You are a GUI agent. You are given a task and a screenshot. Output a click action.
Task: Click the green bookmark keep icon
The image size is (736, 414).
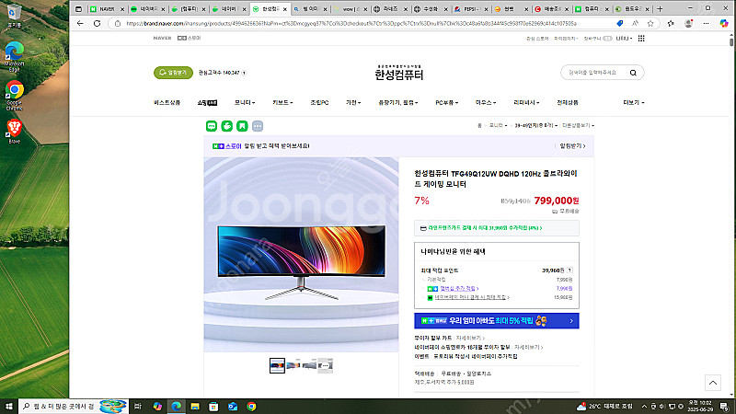coord(242,126)
